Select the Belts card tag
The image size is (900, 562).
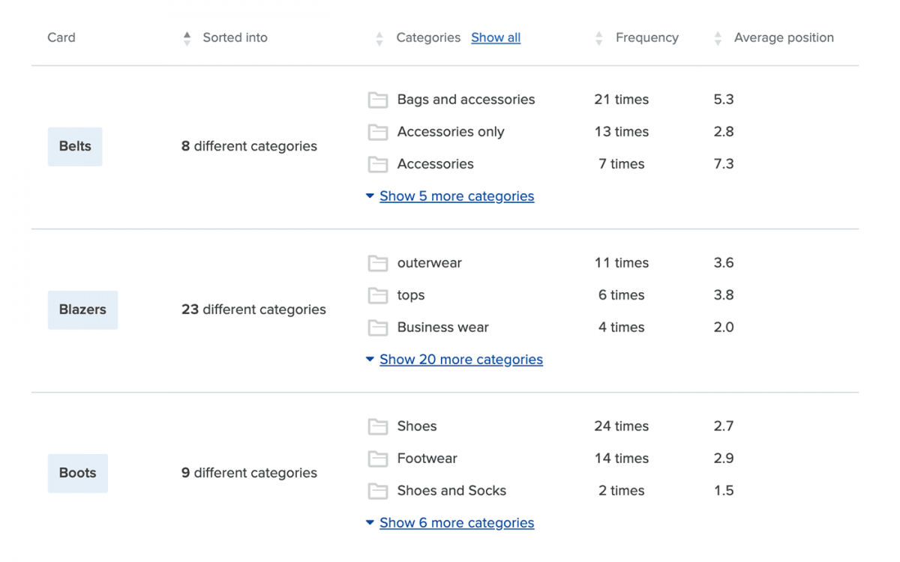click(75, 146)
